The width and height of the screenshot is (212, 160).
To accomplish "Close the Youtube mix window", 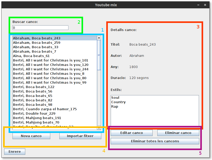I will (x=205, y=5).
